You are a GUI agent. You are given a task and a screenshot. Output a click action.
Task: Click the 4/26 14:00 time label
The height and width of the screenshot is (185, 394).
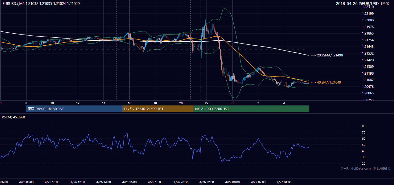click(x=104, y=182)
